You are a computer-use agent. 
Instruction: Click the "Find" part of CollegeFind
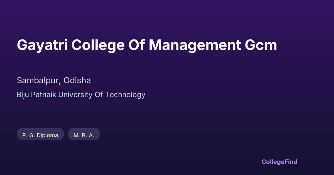[x=291, y=162]
